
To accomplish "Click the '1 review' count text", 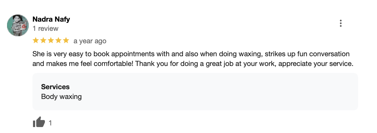I will (x=45, y=28).
